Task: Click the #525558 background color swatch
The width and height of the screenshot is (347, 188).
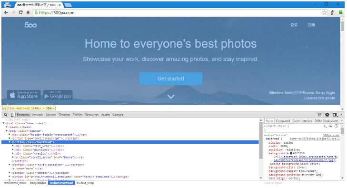Action: coord(291,153)
